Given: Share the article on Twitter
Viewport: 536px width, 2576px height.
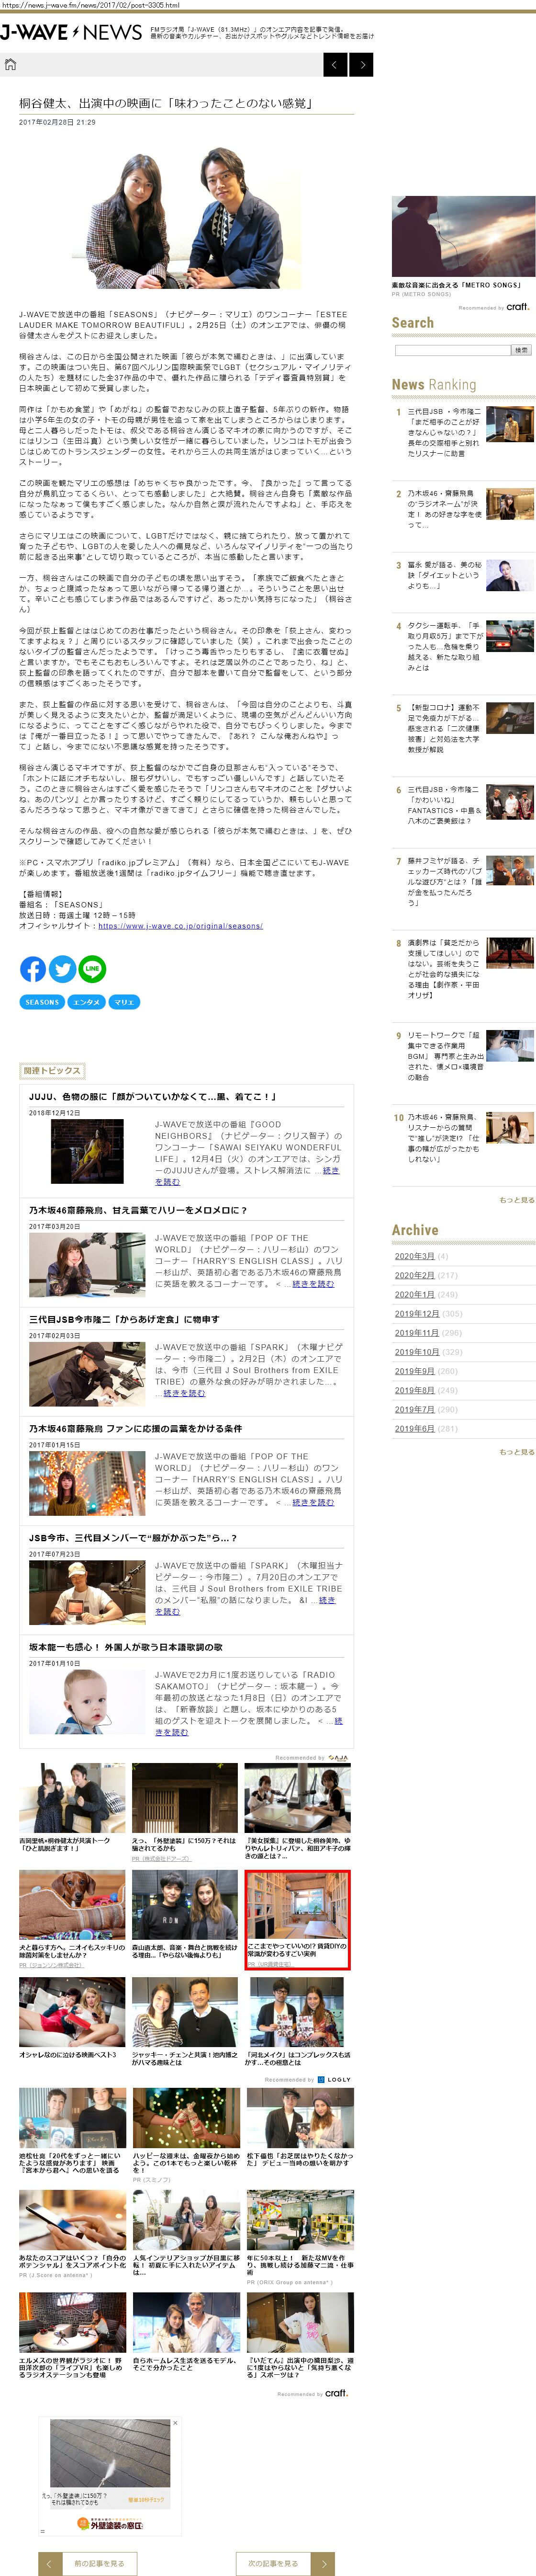Looking at the screenshot, I should tap(62, 968).
